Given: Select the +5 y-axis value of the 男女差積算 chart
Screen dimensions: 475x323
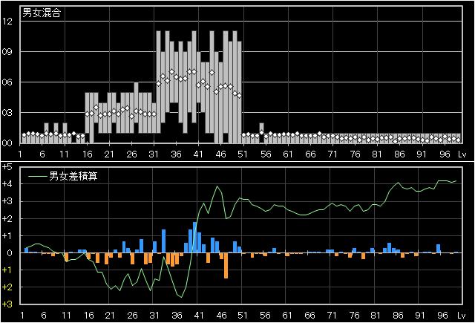Looking at the screenshot, I should click(7, 167).
